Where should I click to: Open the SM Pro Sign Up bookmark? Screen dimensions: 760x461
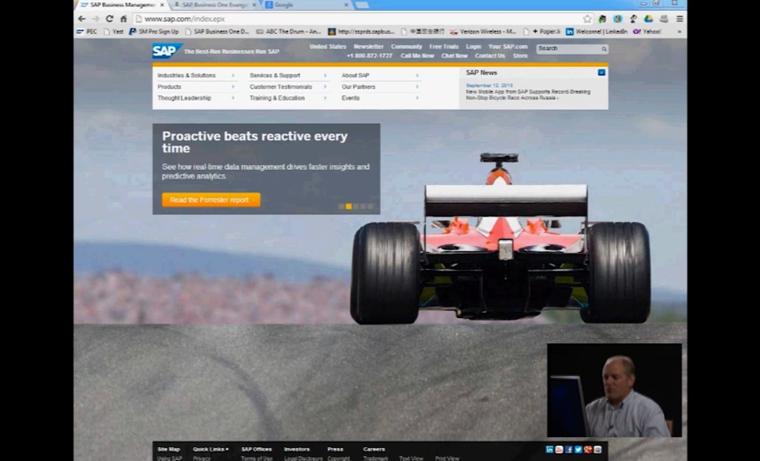[154, 31]
